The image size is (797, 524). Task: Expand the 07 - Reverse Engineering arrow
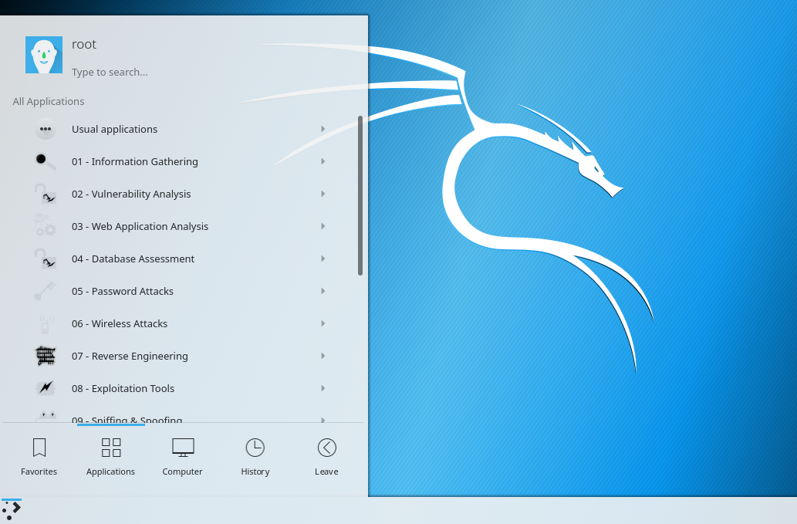[323, 356]
